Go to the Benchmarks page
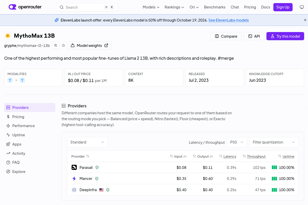The height and width of the screenshot is (205, 308). (215, 7)
